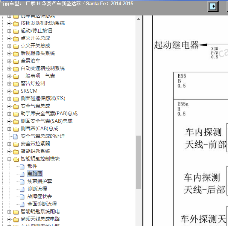This screenshot has height=226, width=228.
Task: Click tree panel scrollbar up arrow
Action: [138, 19]
